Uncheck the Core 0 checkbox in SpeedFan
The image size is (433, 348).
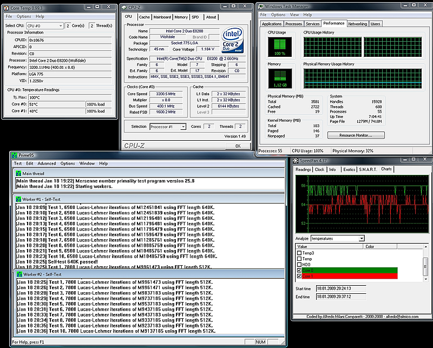[x=299, y=271]
